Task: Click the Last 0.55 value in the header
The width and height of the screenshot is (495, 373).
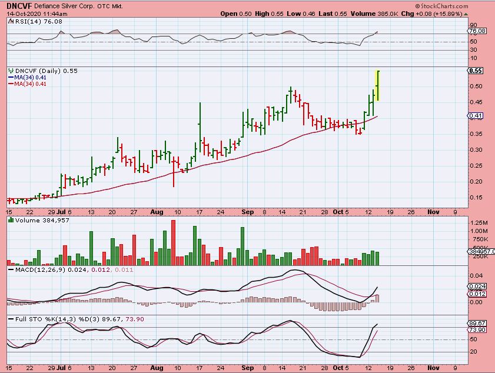Action: coord(333,14)
